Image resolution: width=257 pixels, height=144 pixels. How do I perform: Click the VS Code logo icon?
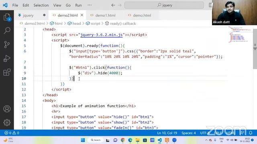coord(5,5)
